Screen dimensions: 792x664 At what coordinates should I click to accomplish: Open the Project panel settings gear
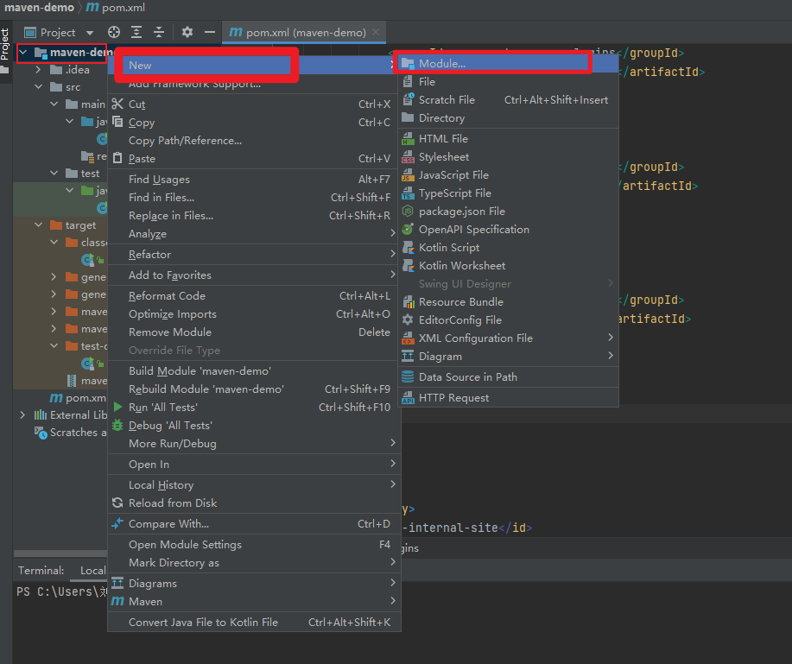pyautogui.click(x=187, y=32)
